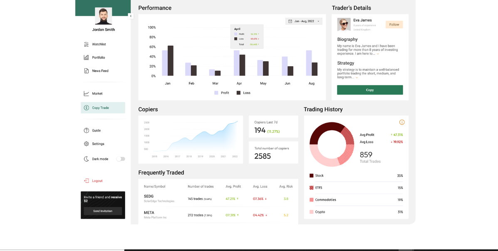498x251 pixels.
Task: Expand the Strategy description
Action: [357, 78]
